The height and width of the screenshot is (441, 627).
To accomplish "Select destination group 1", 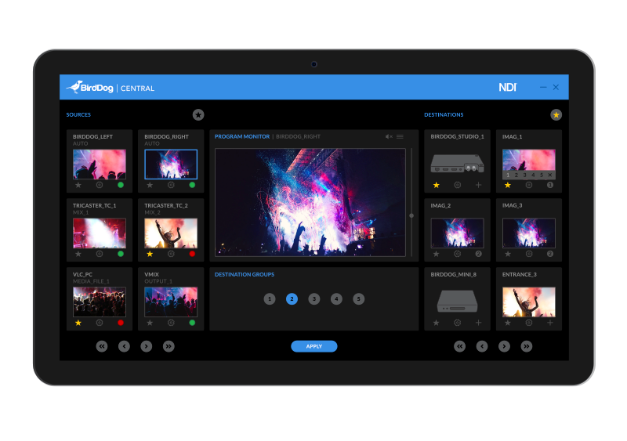I will pos(270,298).
